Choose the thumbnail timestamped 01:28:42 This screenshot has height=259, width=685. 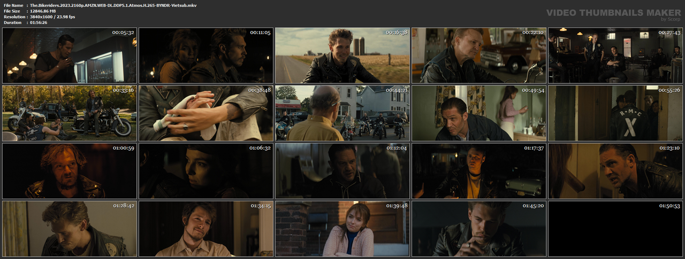tap(70, 229)
